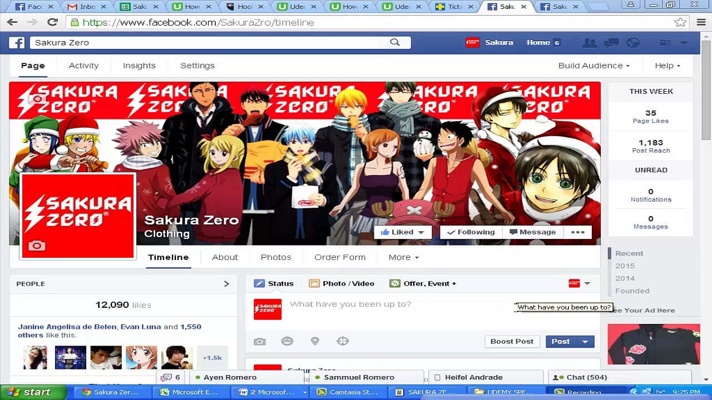
Task: Open more page actions ellipsis button
Action: pos(577,232)
